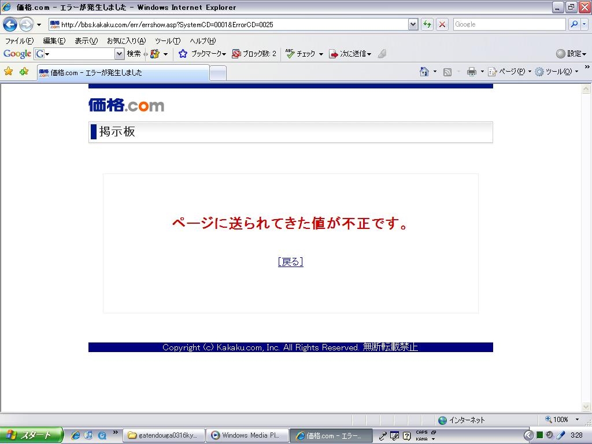Click the command bar overflow chevron
The image size is (592, 444).
587,67
